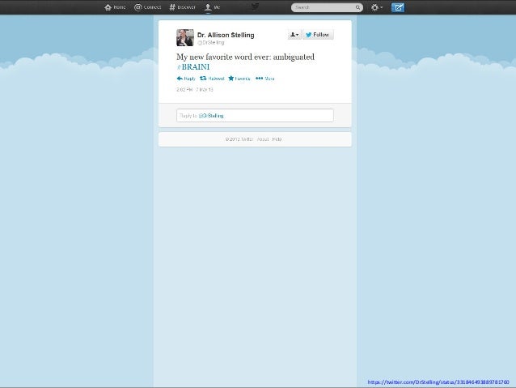Open the Help footer link
Viewport: 516px width, 388px height.
click(277, 139)
